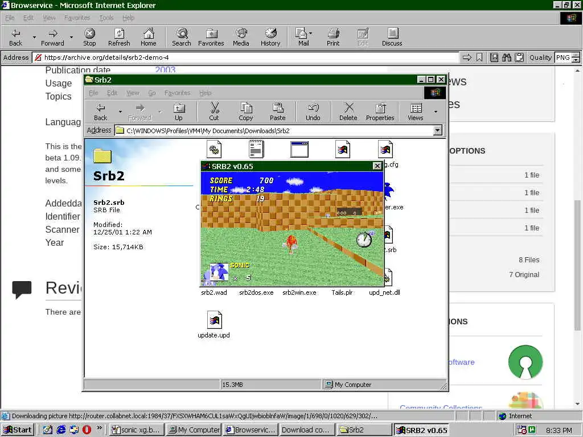Click the clipboard icon near Quality

tap(519, 57)
